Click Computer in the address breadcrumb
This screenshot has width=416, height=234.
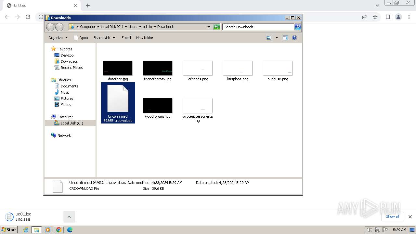point(88,27)
